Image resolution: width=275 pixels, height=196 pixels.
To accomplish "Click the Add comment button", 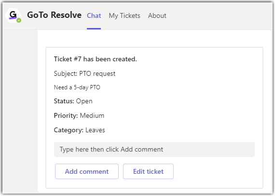I will pyautogui.click(x=87, y=171).
